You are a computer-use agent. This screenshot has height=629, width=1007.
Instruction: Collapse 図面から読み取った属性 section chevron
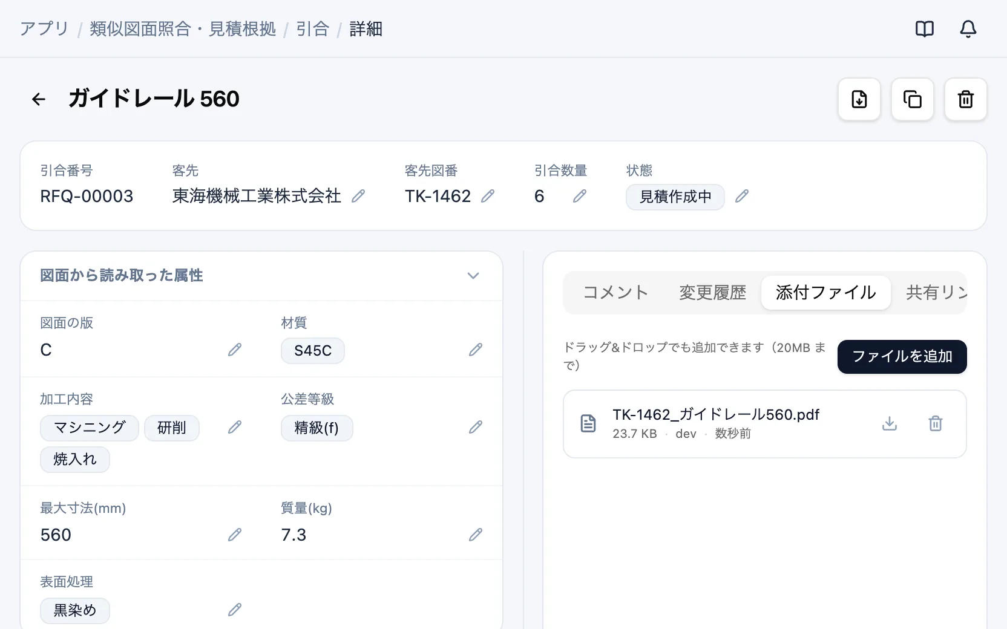click(473, 276)
